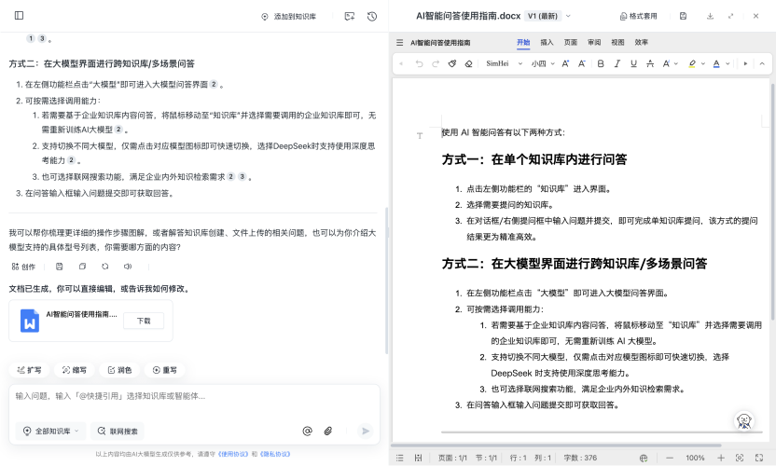Click the 润色 quick action chip
Image resolution: width=776 pixels, height=466 pixels.
[119, 370]
